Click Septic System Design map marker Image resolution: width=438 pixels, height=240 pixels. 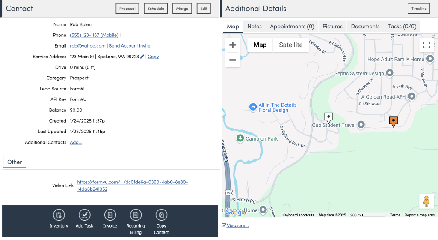389,73
